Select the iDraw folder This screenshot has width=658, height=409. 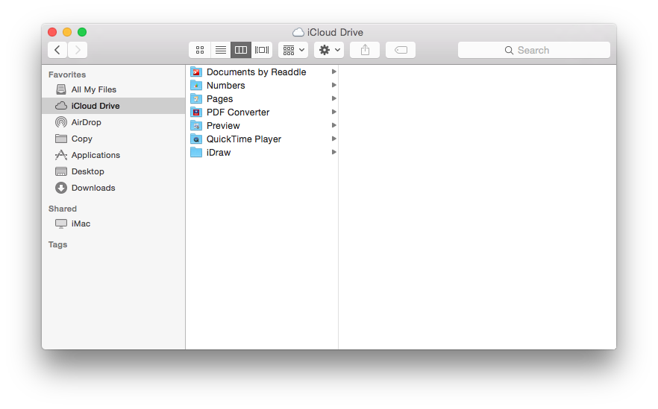(x=262, y=152)
